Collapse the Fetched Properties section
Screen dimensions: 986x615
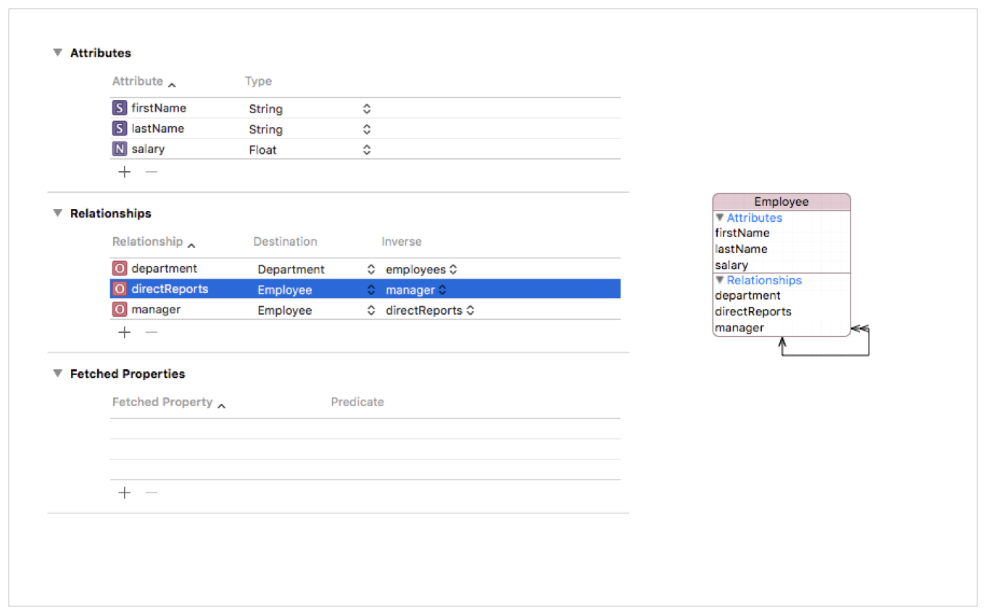pyautogui.click(x=58, y=373)
